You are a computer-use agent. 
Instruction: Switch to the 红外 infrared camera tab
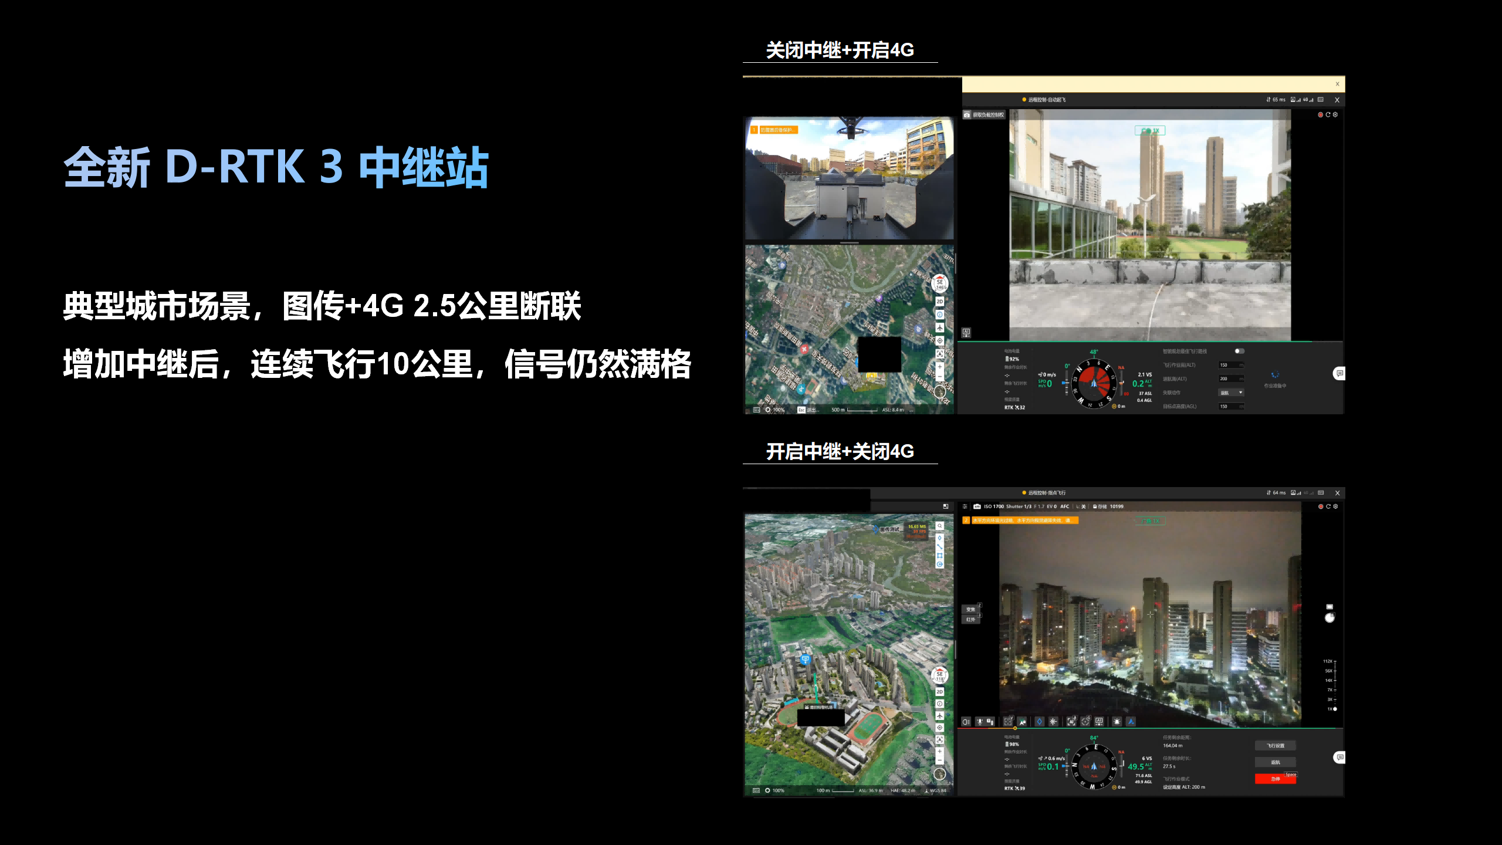pos(970,619)
